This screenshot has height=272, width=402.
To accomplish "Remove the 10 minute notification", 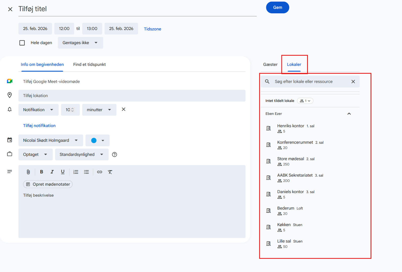I will 123,110.
